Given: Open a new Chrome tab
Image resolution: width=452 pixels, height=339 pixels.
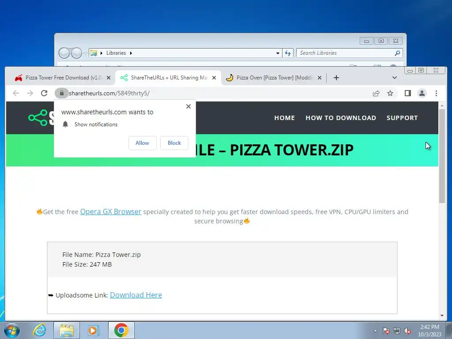Looking at the screenshot, I should (x=336, y=78).
